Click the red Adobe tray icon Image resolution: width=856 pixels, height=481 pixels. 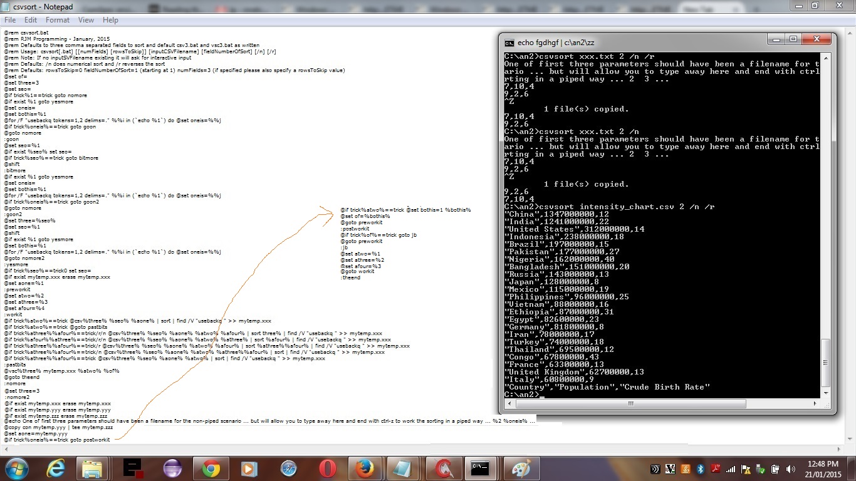tap(716, 469)
